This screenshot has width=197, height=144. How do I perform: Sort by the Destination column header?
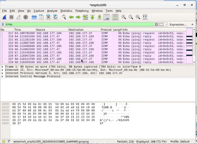pyautogui.click(x=84, y=30)
